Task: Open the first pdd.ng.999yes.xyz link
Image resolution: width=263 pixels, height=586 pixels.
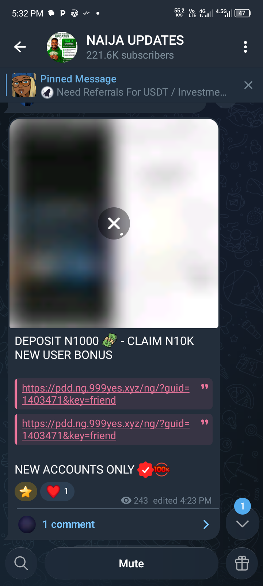Action: pos(106,394)
